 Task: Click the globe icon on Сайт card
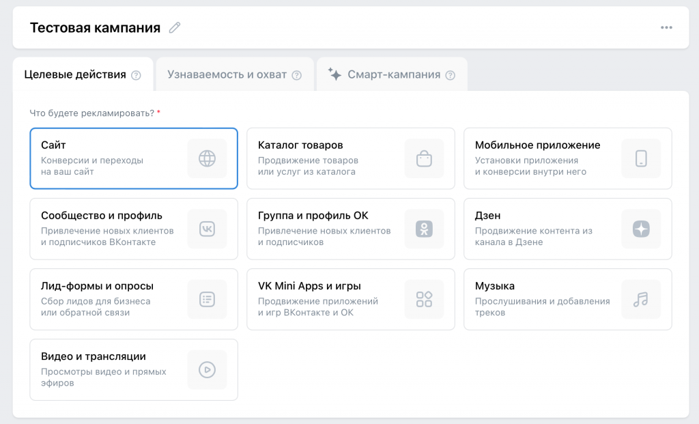[208, 158]
